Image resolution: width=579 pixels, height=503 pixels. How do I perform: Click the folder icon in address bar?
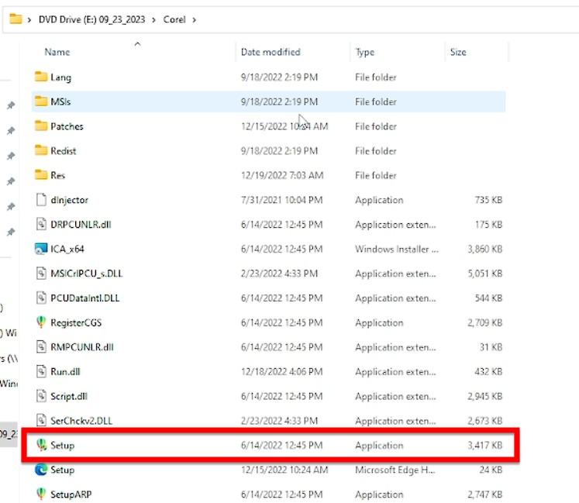pyautogui.click(x=16, y=19)
